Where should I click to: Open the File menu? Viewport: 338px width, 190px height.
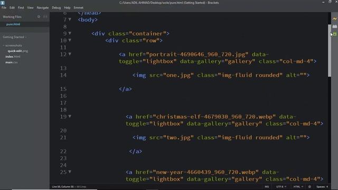pyautogui.click(x=4, y=7)
